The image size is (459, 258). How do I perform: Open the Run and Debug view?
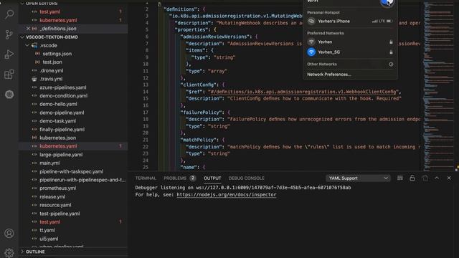[9, 54]
